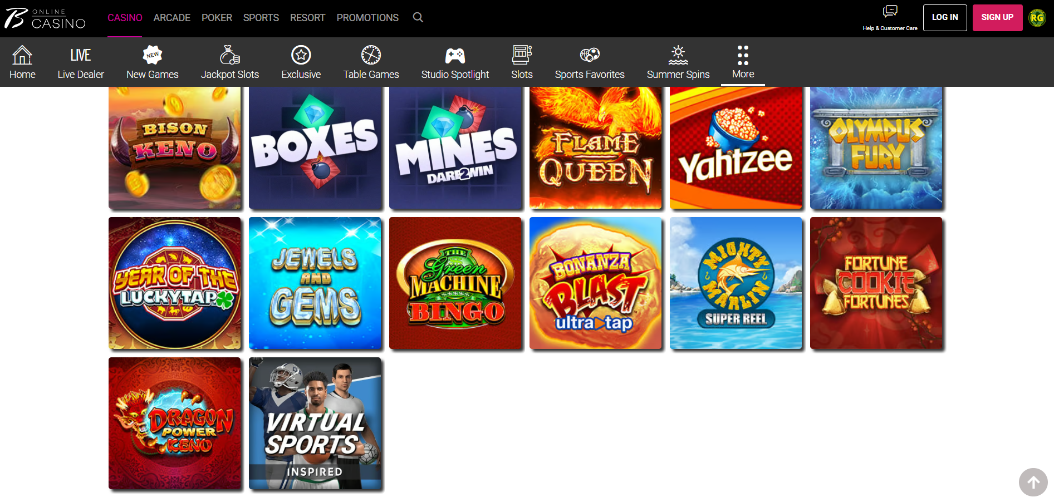The height and width of the screenshot is (502, 1054).
Task: Open Fortune Cookie Fortunes game
Action: [x=876, y=283]
